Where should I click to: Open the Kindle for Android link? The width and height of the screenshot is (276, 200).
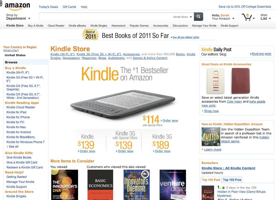pyautogui.click(x=19, y=132)
